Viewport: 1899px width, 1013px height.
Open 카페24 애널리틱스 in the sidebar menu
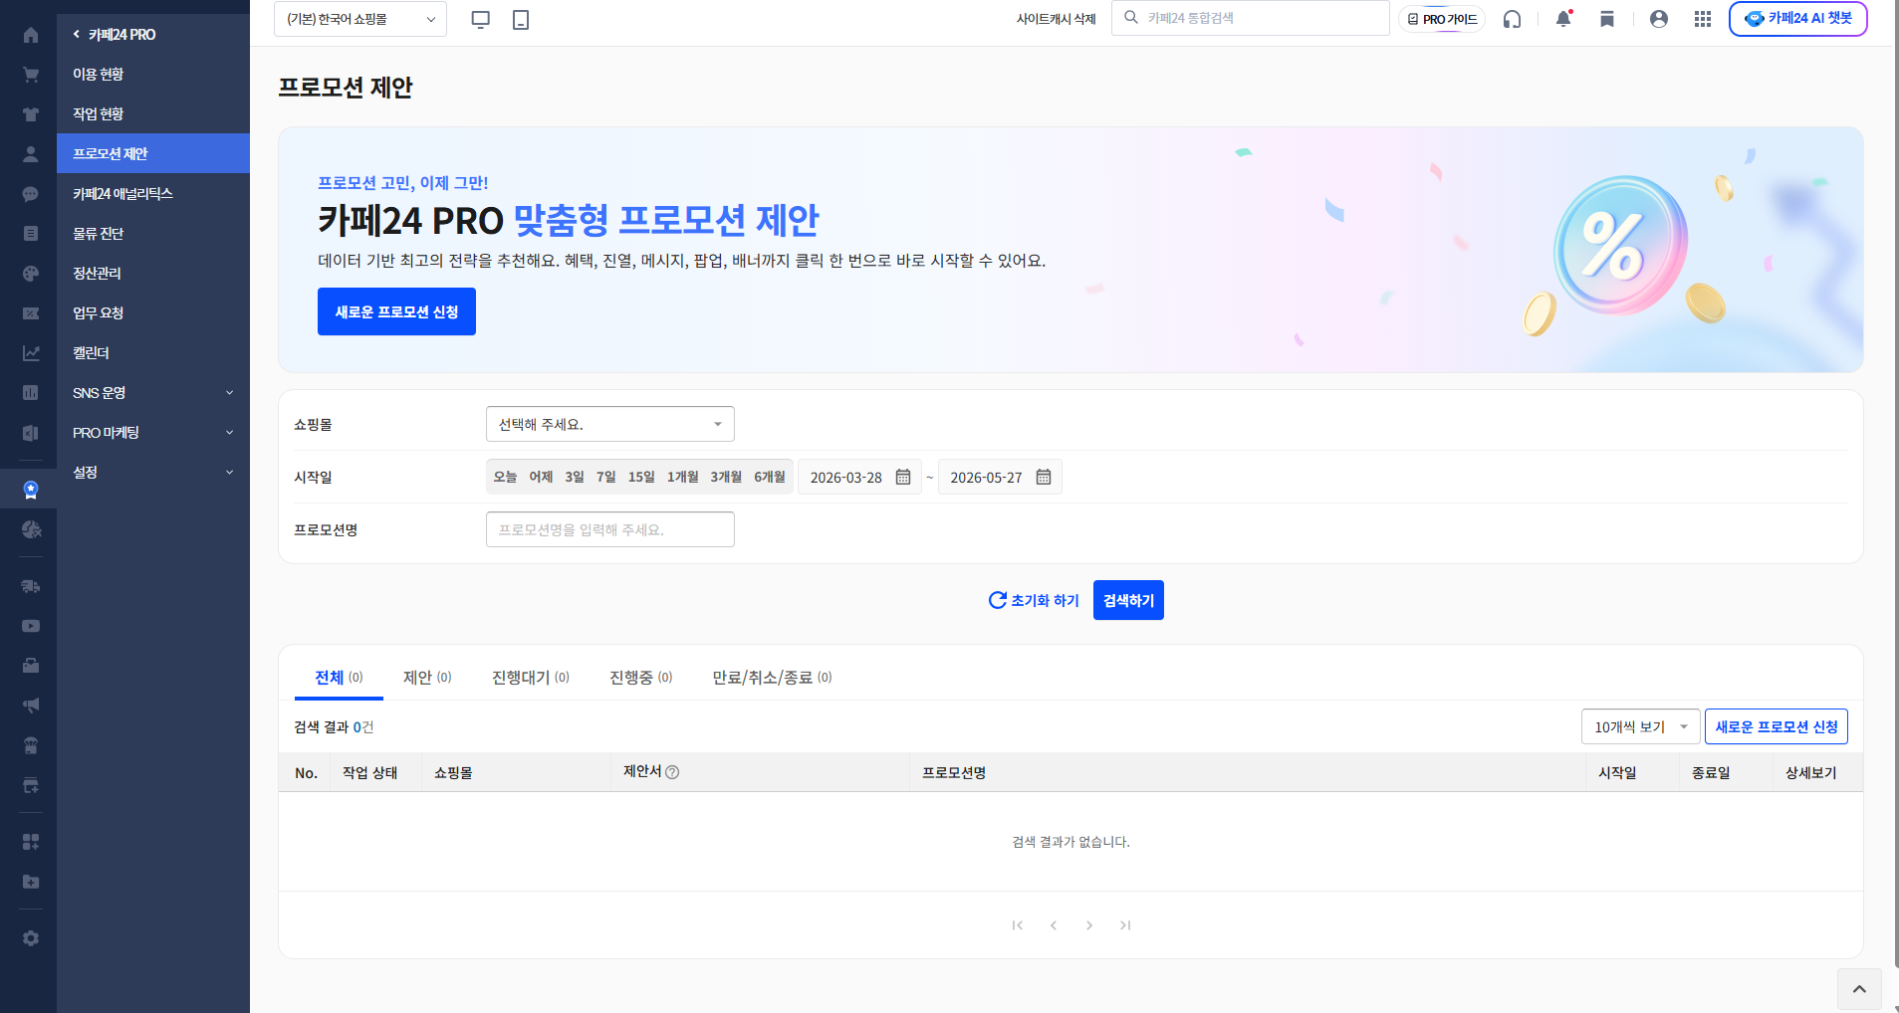[x=153, y=194]
